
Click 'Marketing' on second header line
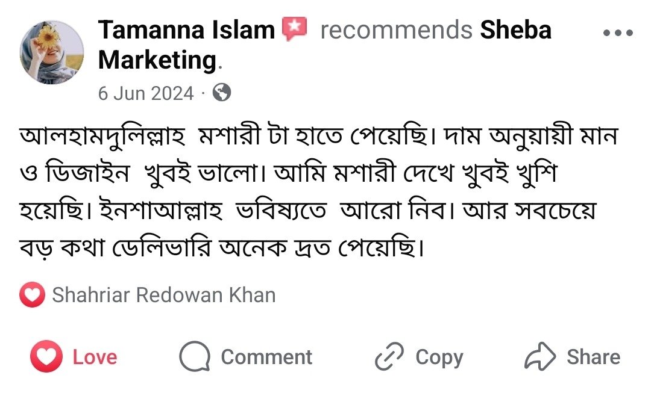(x=157, y=60)
